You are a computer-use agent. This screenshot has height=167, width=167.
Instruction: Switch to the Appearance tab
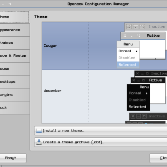[x=15, y=30]
